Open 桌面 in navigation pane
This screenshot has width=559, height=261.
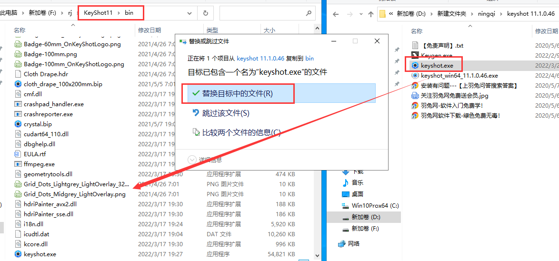358,194
